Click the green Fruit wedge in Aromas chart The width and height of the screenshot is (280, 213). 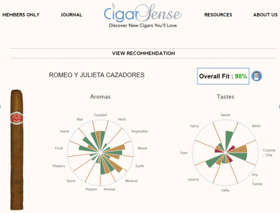tap(86, 149)
